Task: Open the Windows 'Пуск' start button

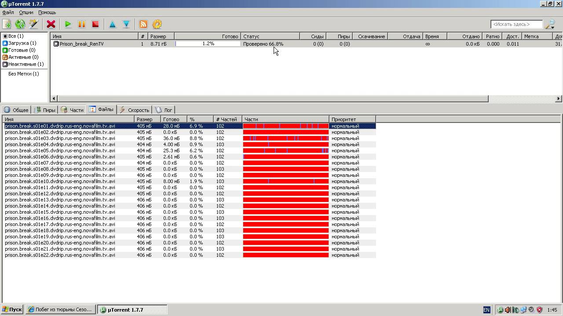Action: 12,309
